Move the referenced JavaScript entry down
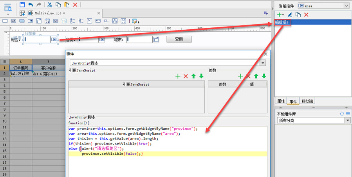This screenshot has height=177, width=352. (x=201, y=76)
